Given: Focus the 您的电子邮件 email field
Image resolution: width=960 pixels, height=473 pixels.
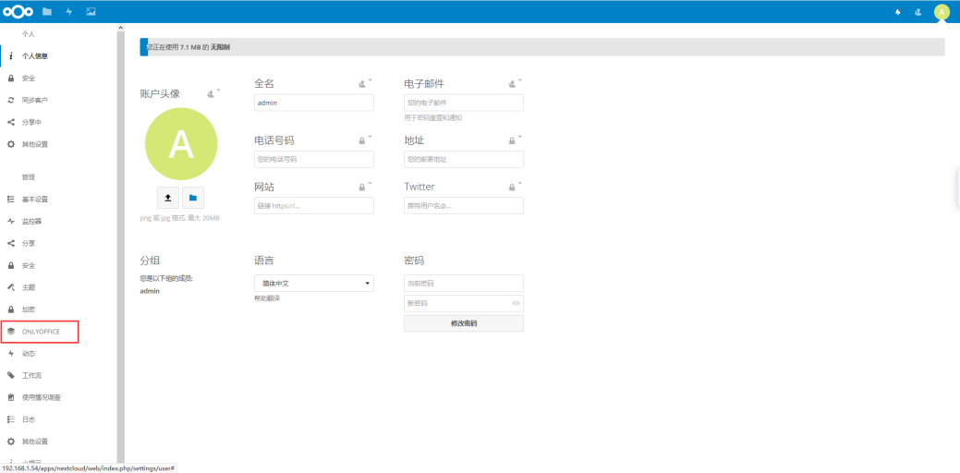Looking at the screenshot, I should [464, 103].
